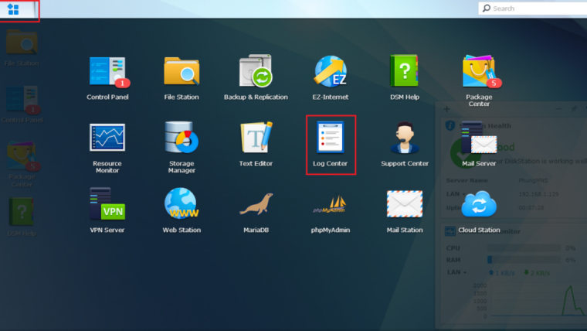Open Log Center
587x331 pixels.
pos(331,145)
